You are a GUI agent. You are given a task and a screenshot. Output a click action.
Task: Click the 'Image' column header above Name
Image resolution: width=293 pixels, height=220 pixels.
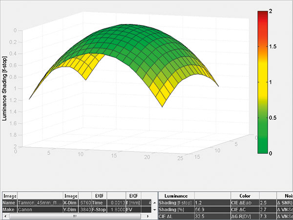10,196
